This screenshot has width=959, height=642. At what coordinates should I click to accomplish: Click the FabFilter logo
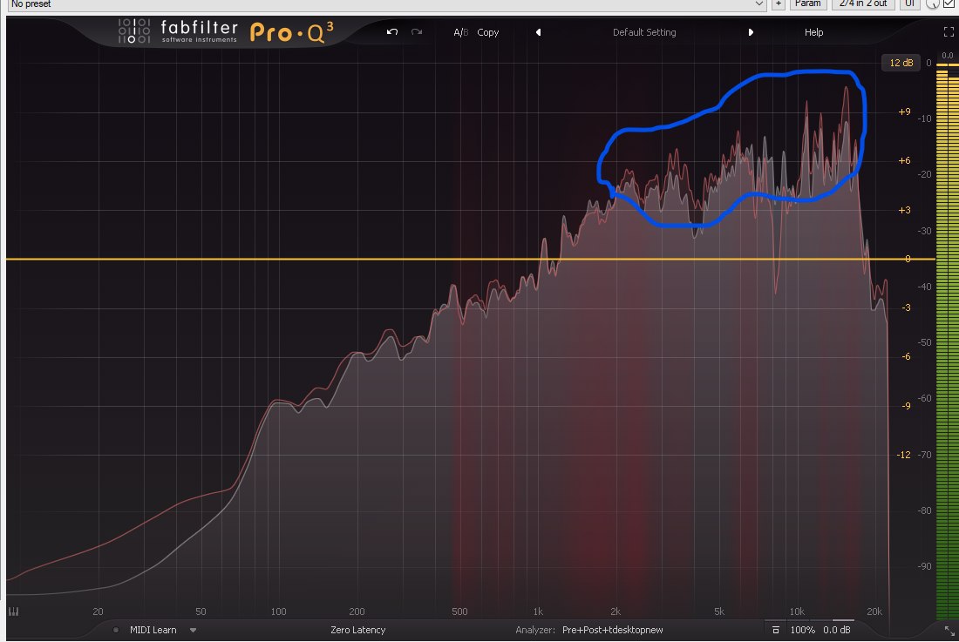coord(178,31)
